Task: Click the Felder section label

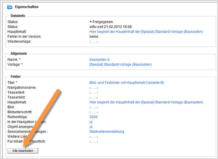Action: pyautogui.click(x=15, y=76)
